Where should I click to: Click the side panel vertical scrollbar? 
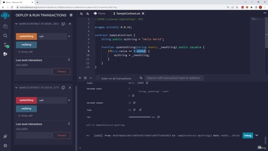point(76,118)
